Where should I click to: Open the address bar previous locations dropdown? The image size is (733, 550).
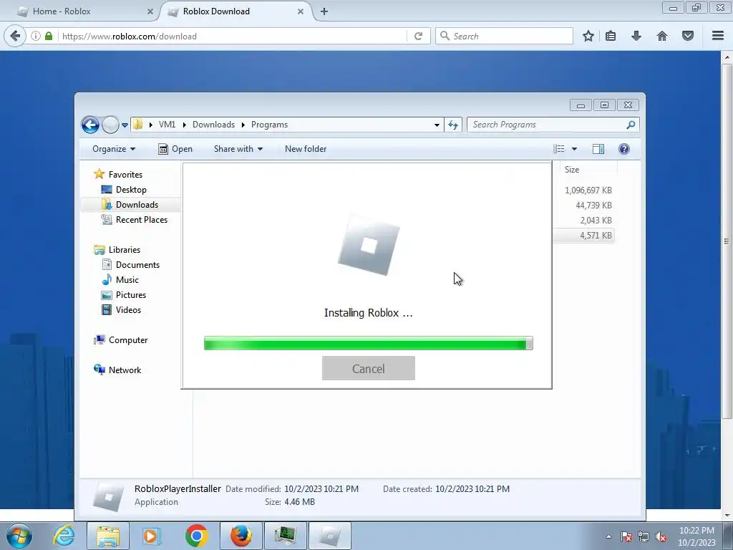[x=437, y=125]
